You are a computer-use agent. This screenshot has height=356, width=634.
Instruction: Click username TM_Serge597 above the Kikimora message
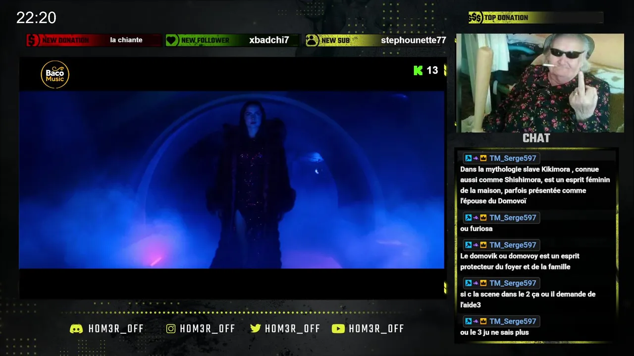coord(513,158)
